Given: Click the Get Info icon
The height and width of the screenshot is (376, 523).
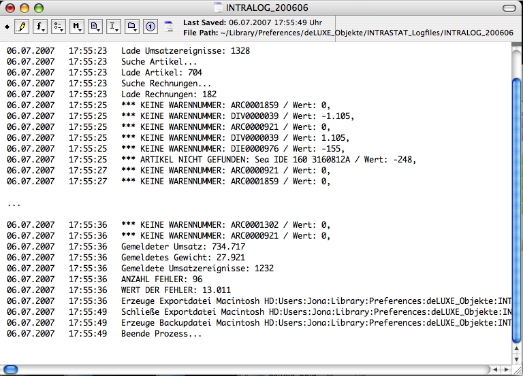Looking at the screenshot, I should tap(150, 27).
